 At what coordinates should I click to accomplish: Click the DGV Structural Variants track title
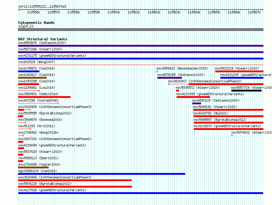(x=43, y=39)
